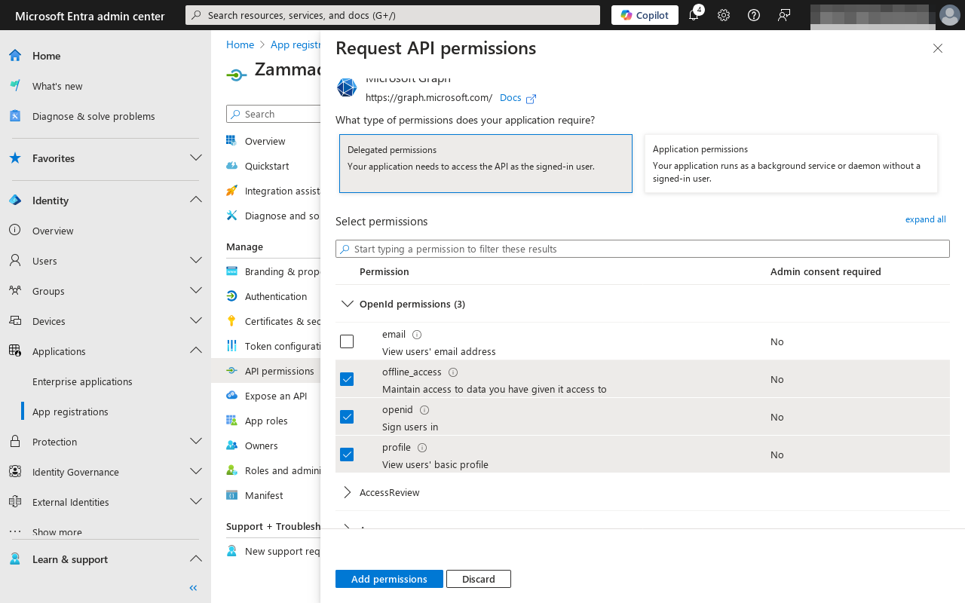The width and height of the screenshot is (965, 603).
Task: Expand the Favorites section chevron
Action: pyautogui.click(x=196, y=158)
